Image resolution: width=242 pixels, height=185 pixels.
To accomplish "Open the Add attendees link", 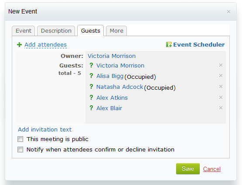I will (45, 45).
